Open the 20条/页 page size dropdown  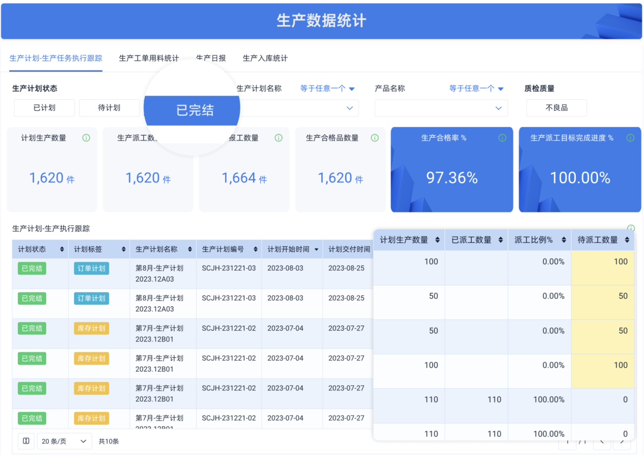pos(64,441)
